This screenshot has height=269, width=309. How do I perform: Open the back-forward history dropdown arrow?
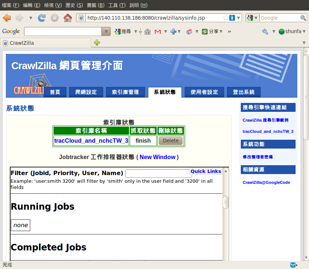click(x=31, y=18)
